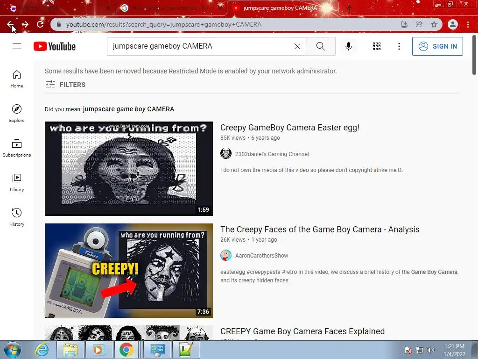Click the AaronCarothersShow channel avatar
The height and width of the screenshot is (359, 478).
(x=226, y=255)
